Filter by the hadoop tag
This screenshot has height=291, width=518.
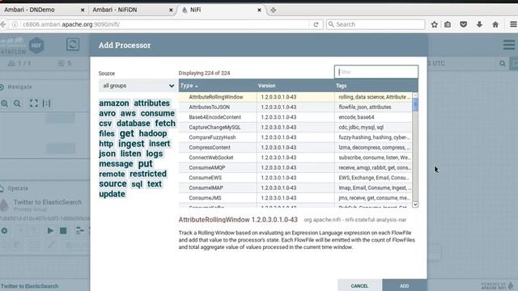pyautogui.click(x=153, y=133)
